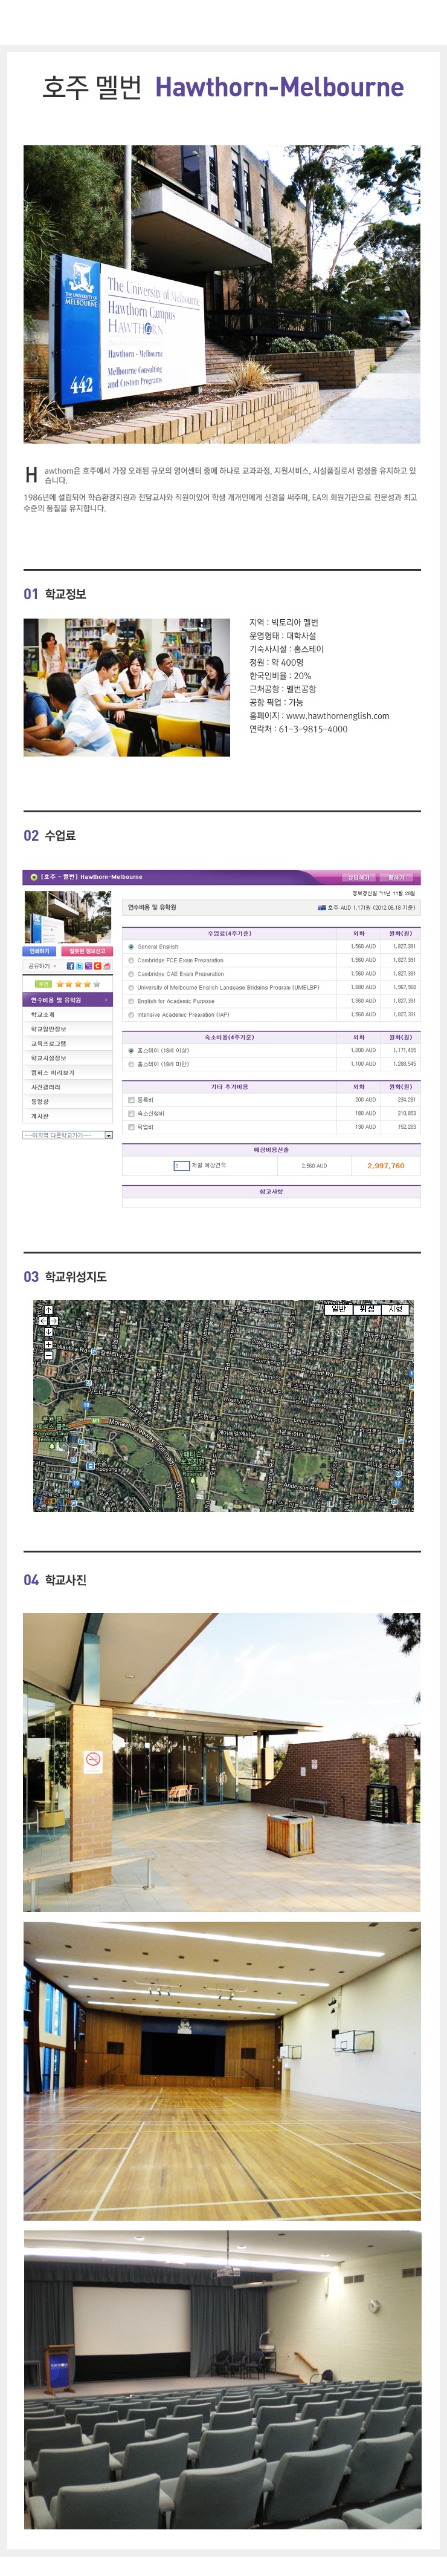Click the 잘못된 정보신고 report button
This screenshot has height=2576, width=447.
[x=87, y=951]
